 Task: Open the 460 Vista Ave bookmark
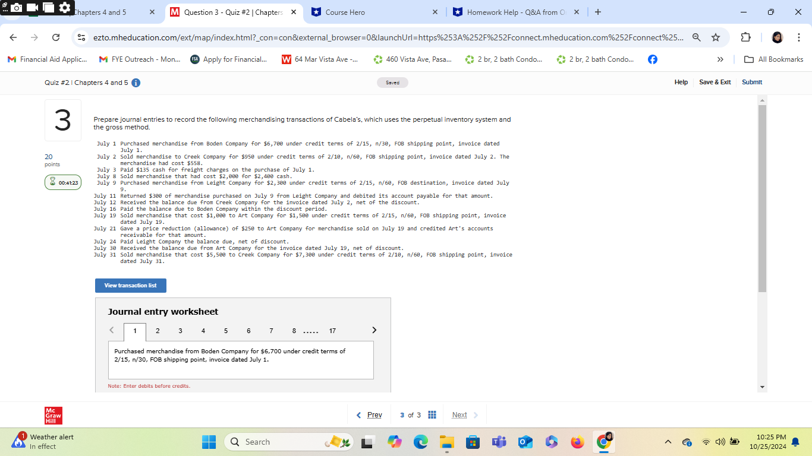(412, 59)
